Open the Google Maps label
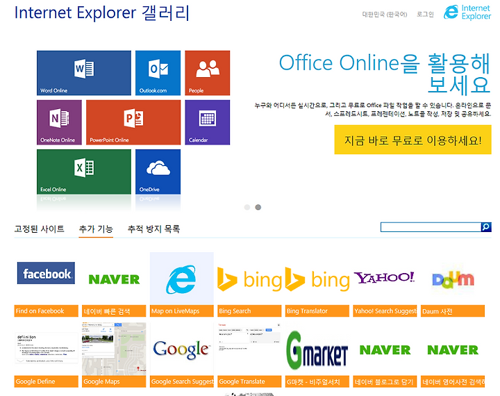This screenshot has width=500, height=396. click(x=114, y=381)
